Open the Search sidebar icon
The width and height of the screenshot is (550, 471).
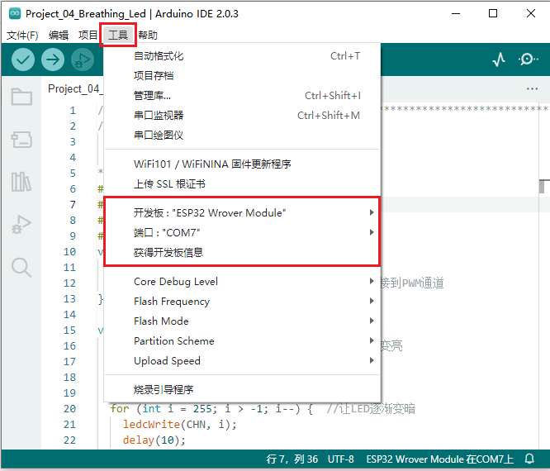tap(21, 267)
